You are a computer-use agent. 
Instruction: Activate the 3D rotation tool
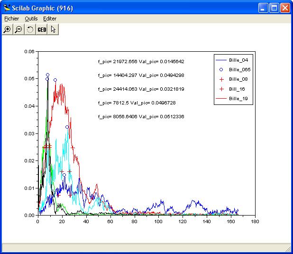(x=30, y=29)
